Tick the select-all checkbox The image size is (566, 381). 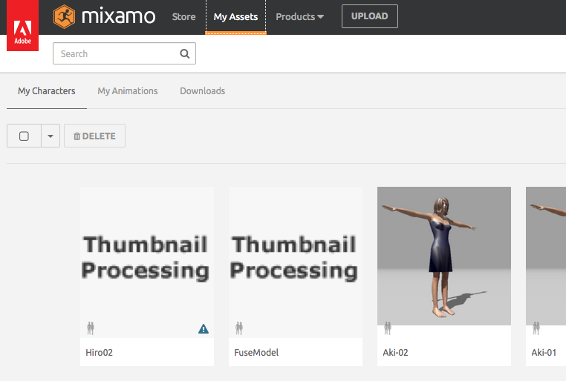tap(24, 136)
